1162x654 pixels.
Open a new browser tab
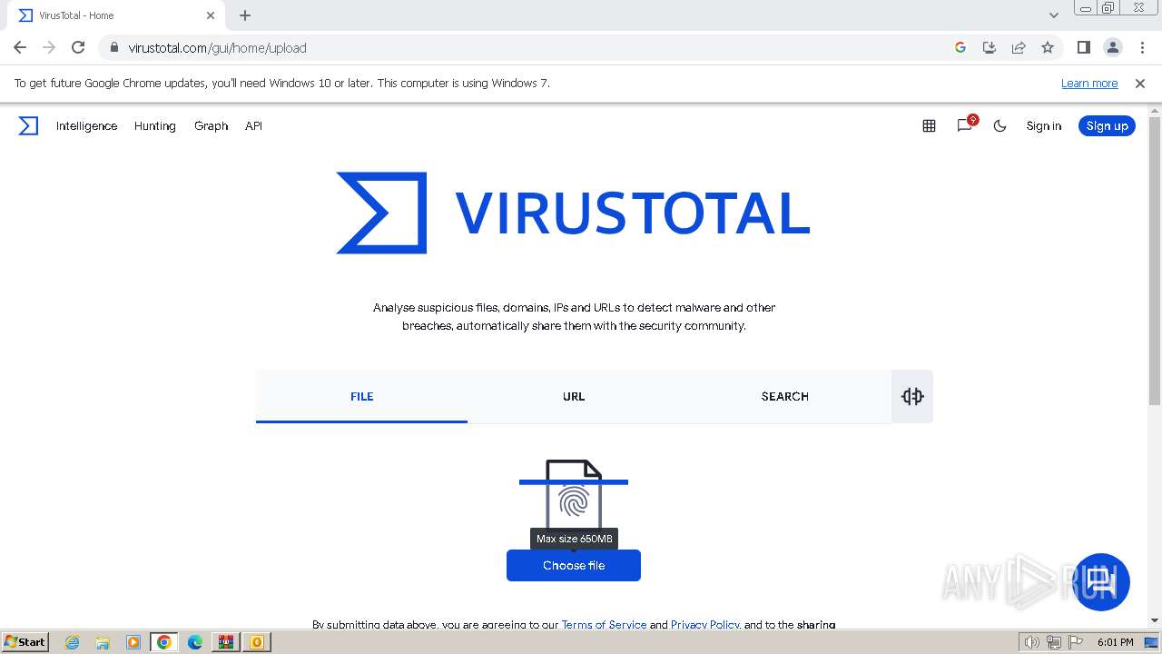(245, 15)
